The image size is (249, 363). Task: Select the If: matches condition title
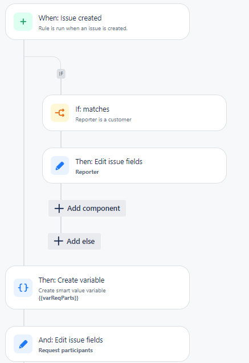(x=92, y=109)
